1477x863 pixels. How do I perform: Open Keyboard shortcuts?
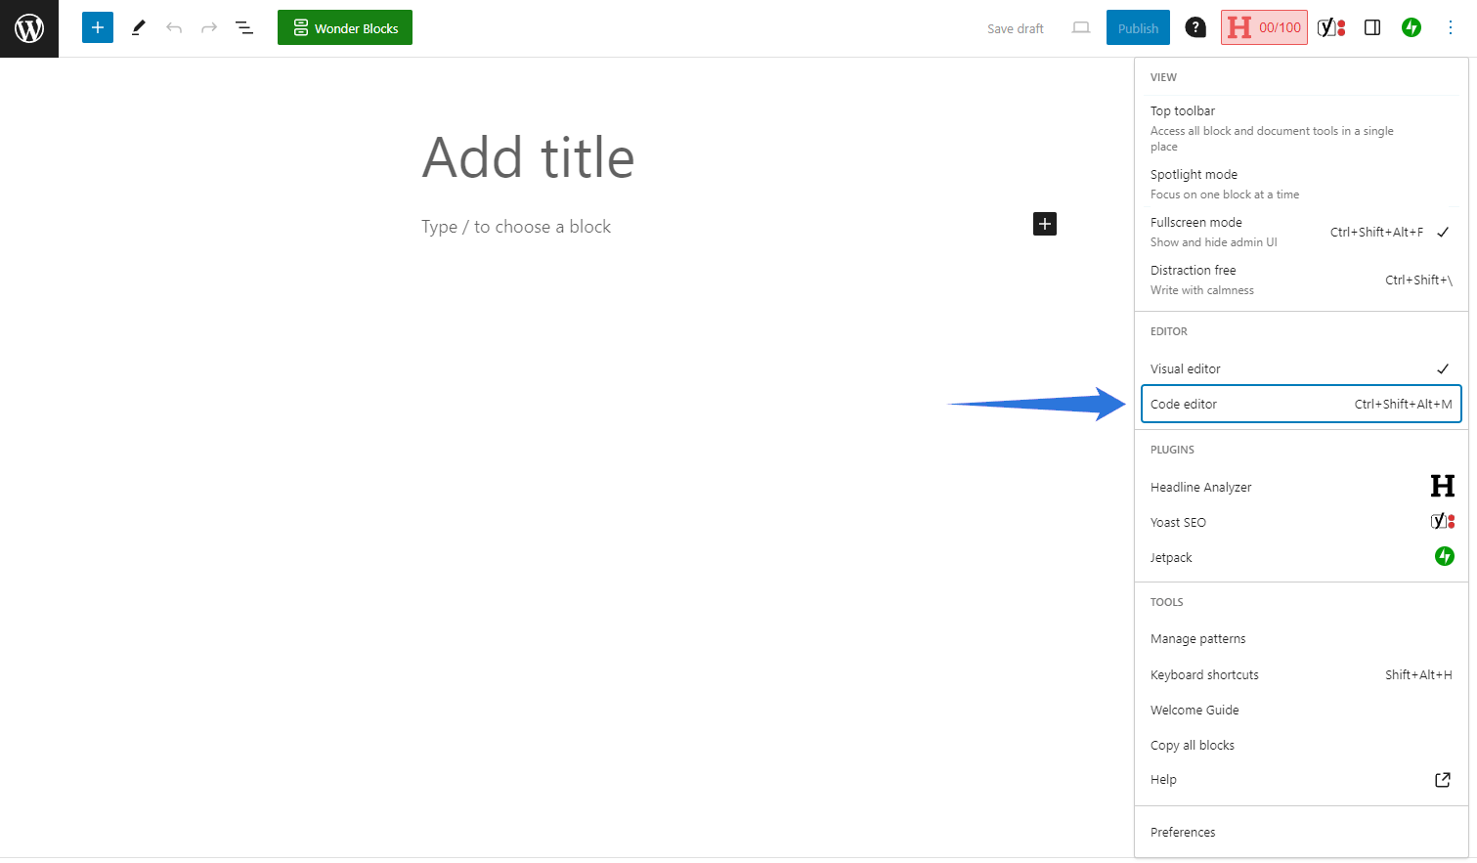pyautogui.click(x=1301, y=674)
